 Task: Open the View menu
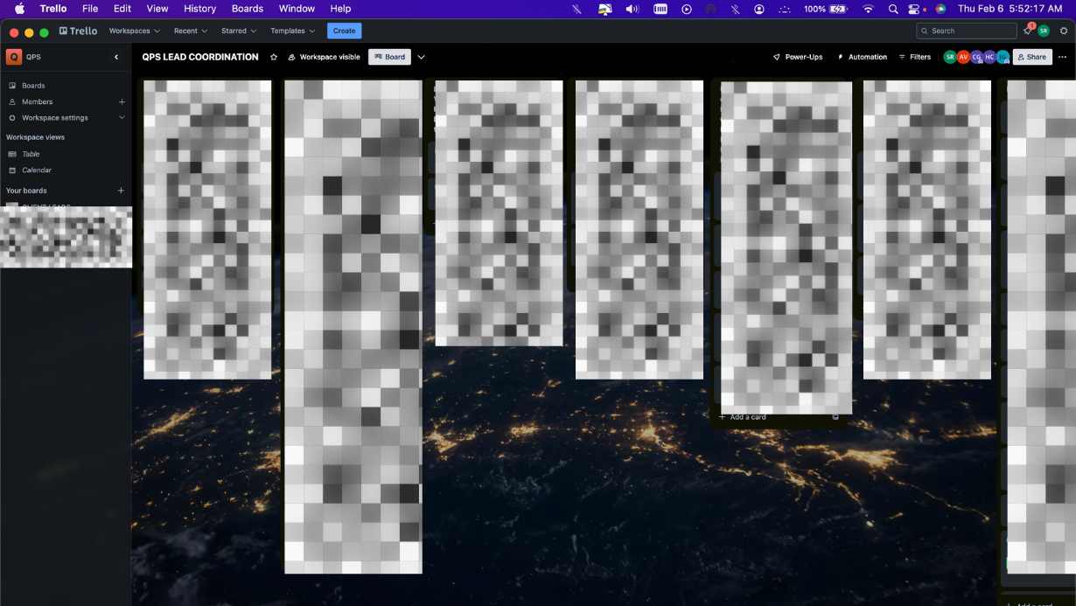click(157, 9)
